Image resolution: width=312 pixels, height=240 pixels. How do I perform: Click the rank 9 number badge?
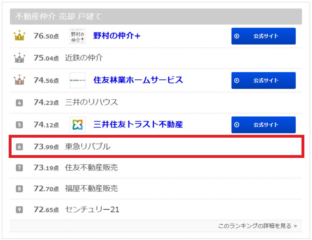(19, 210)
